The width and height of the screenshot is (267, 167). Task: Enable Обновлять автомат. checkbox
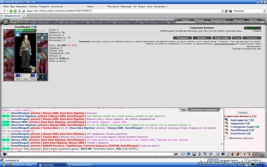click(x=226, y=138)
